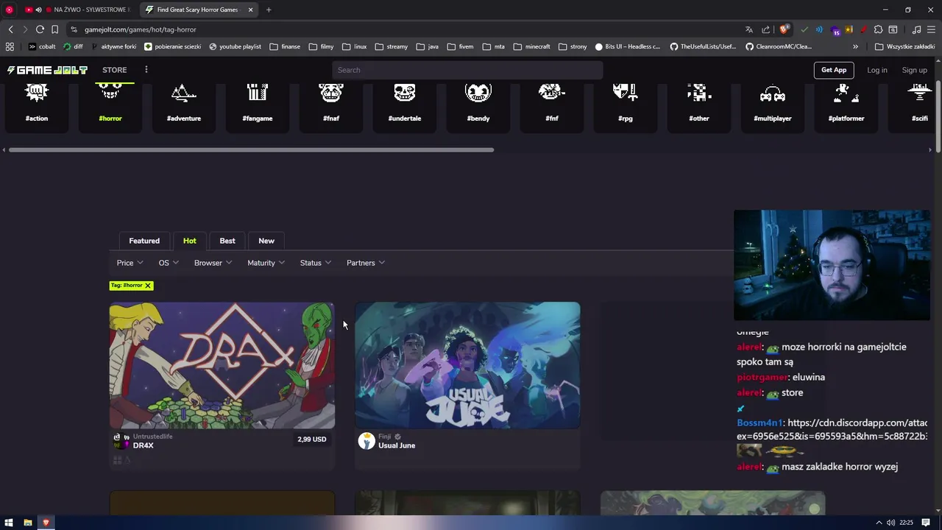Open the three-dot menu beside STORE

click(146, 70)
